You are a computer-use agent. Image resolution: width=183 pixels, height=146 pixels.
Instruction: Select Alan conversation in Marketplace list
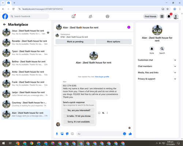tap(26, 114)
